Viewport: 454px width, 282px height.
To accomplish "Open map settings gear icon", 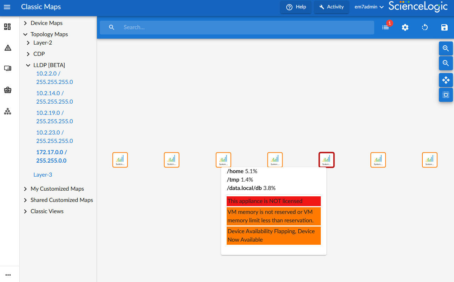I will click(405, 27).
